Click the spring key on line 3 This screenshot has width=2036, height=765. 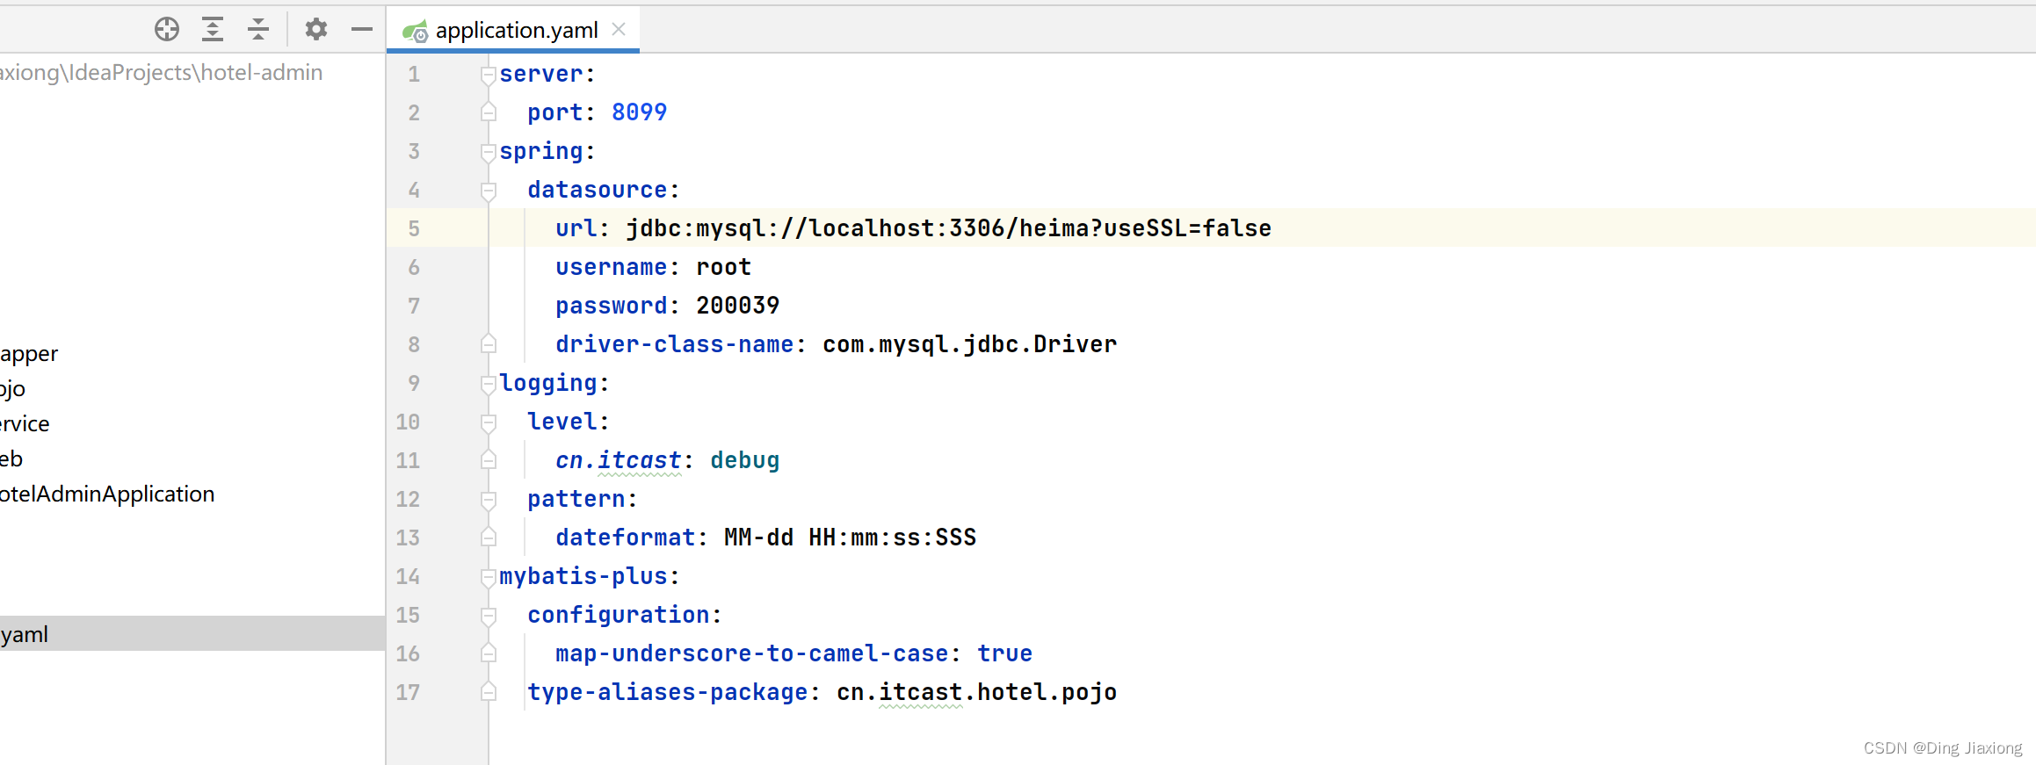point(541,151)
